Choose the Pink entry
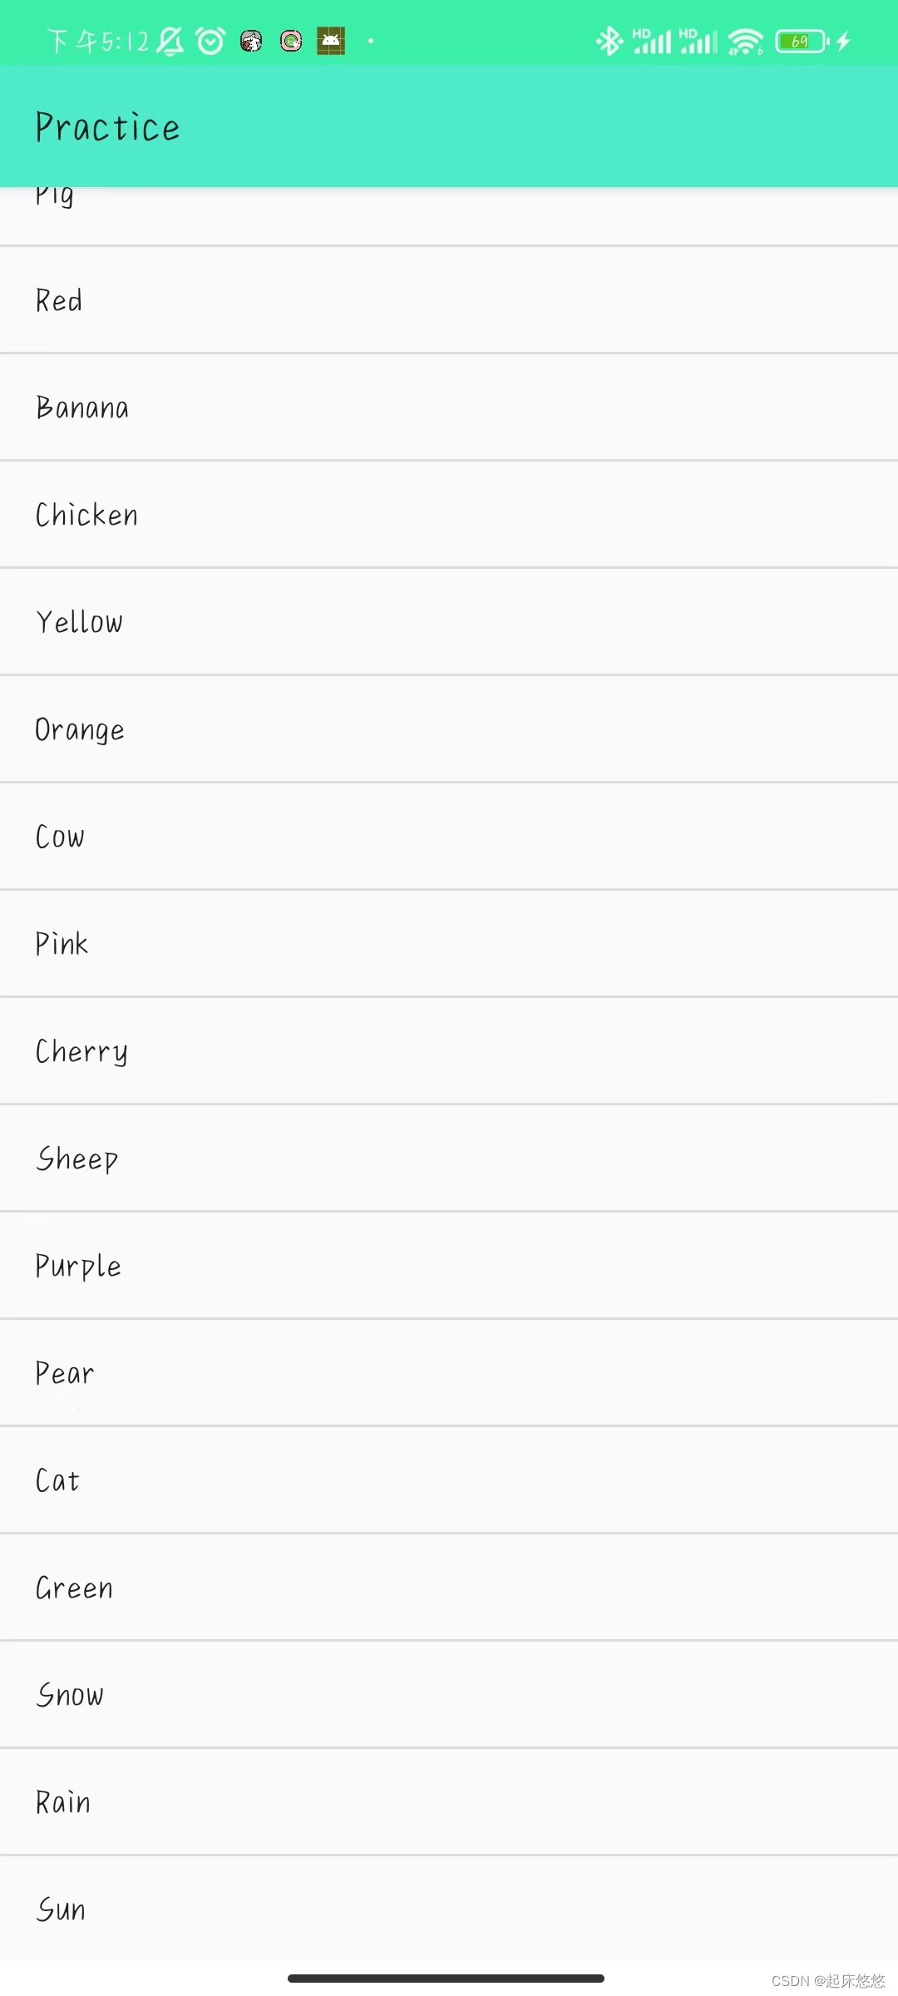This screenshot has width=898, height=1996. pyautogui.click(x=449, y=944)
